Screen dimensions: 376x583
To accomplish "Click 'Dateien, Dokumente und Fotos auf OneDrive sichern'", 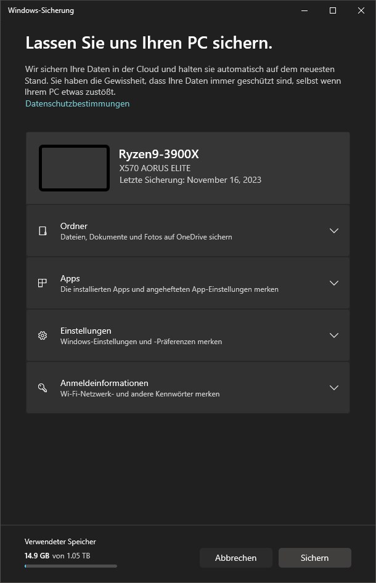I will 146,237.
